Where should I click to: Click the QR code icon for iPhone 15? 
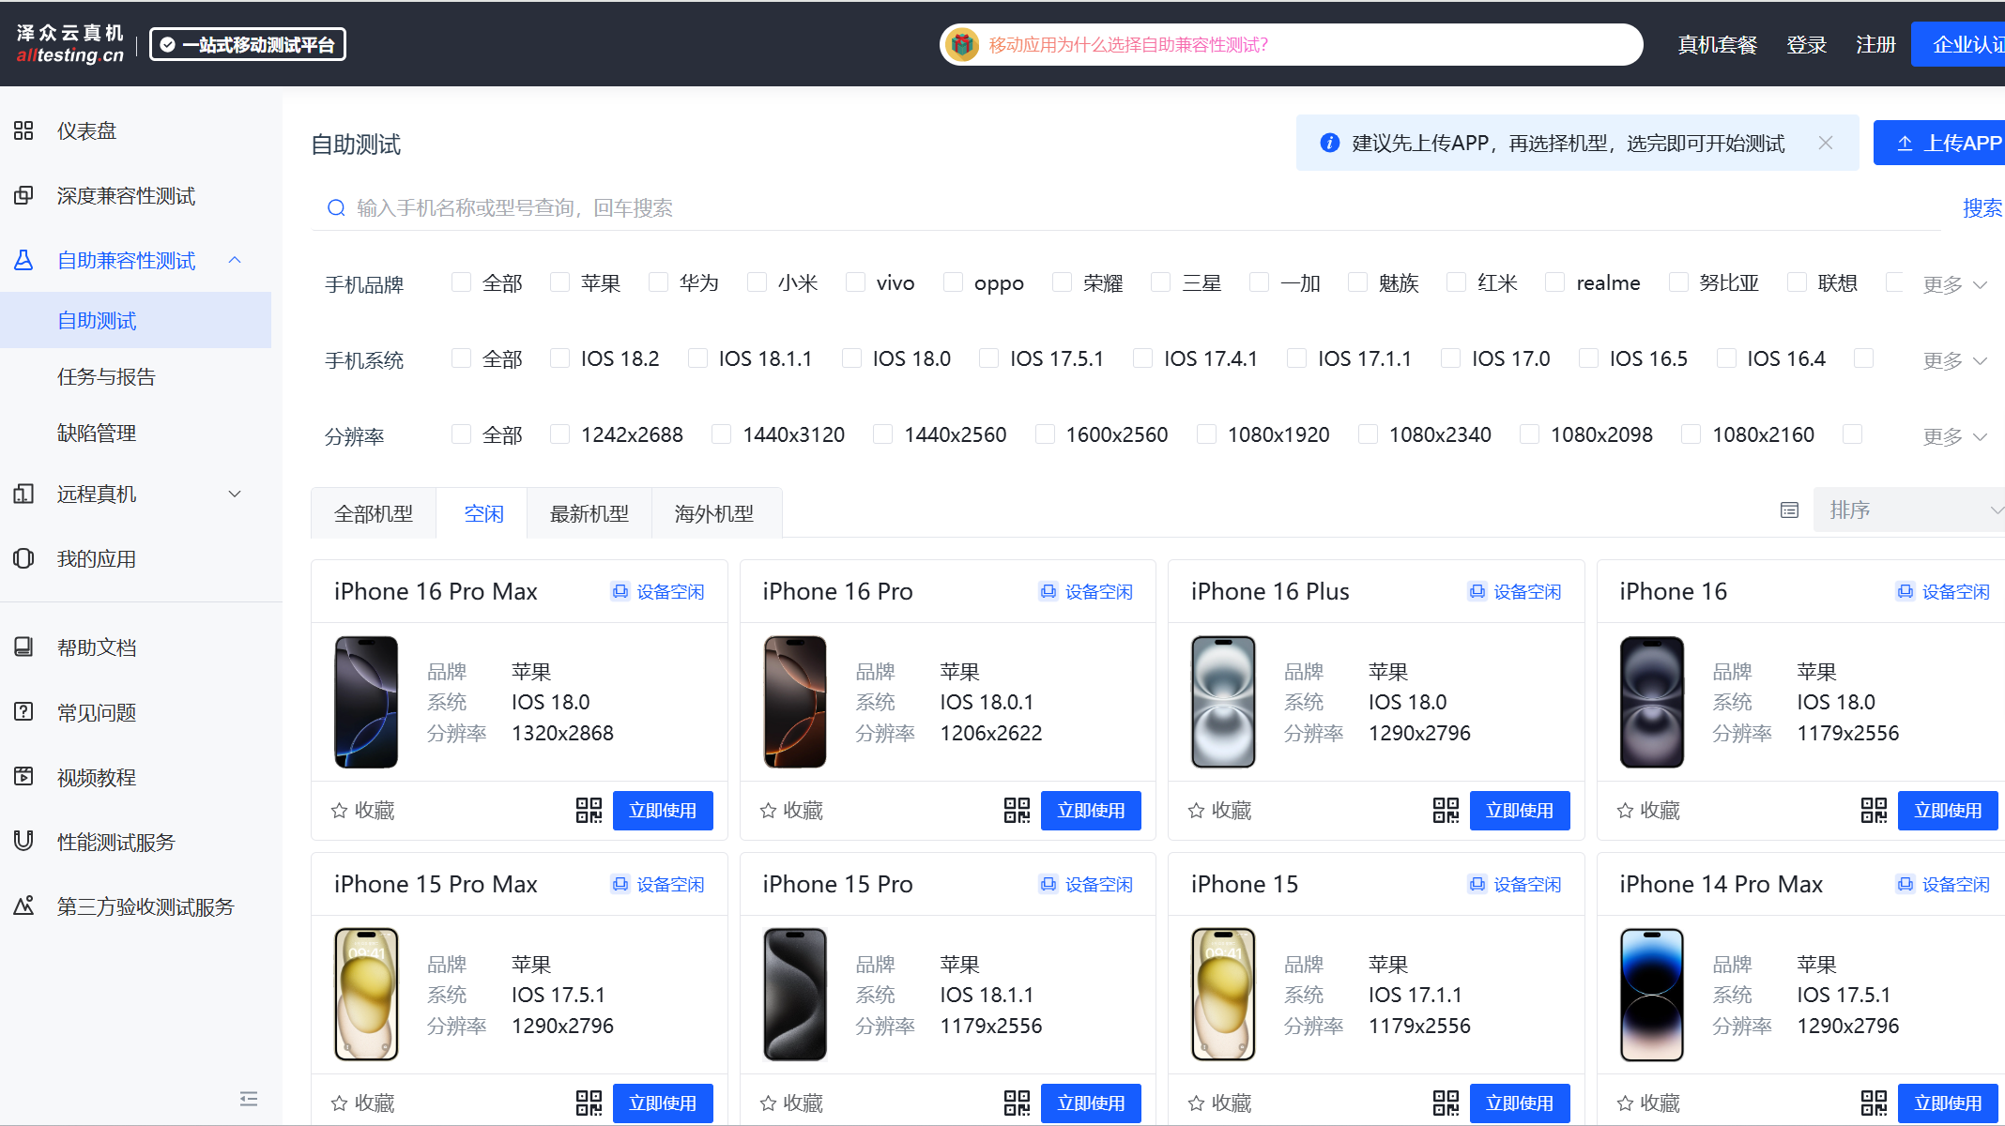(x=1446, y=1103)
